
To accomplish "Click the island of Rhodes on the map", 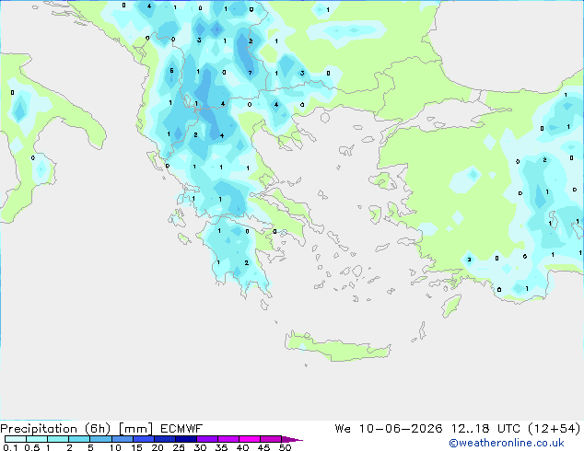I will click(x=451, y=306).
